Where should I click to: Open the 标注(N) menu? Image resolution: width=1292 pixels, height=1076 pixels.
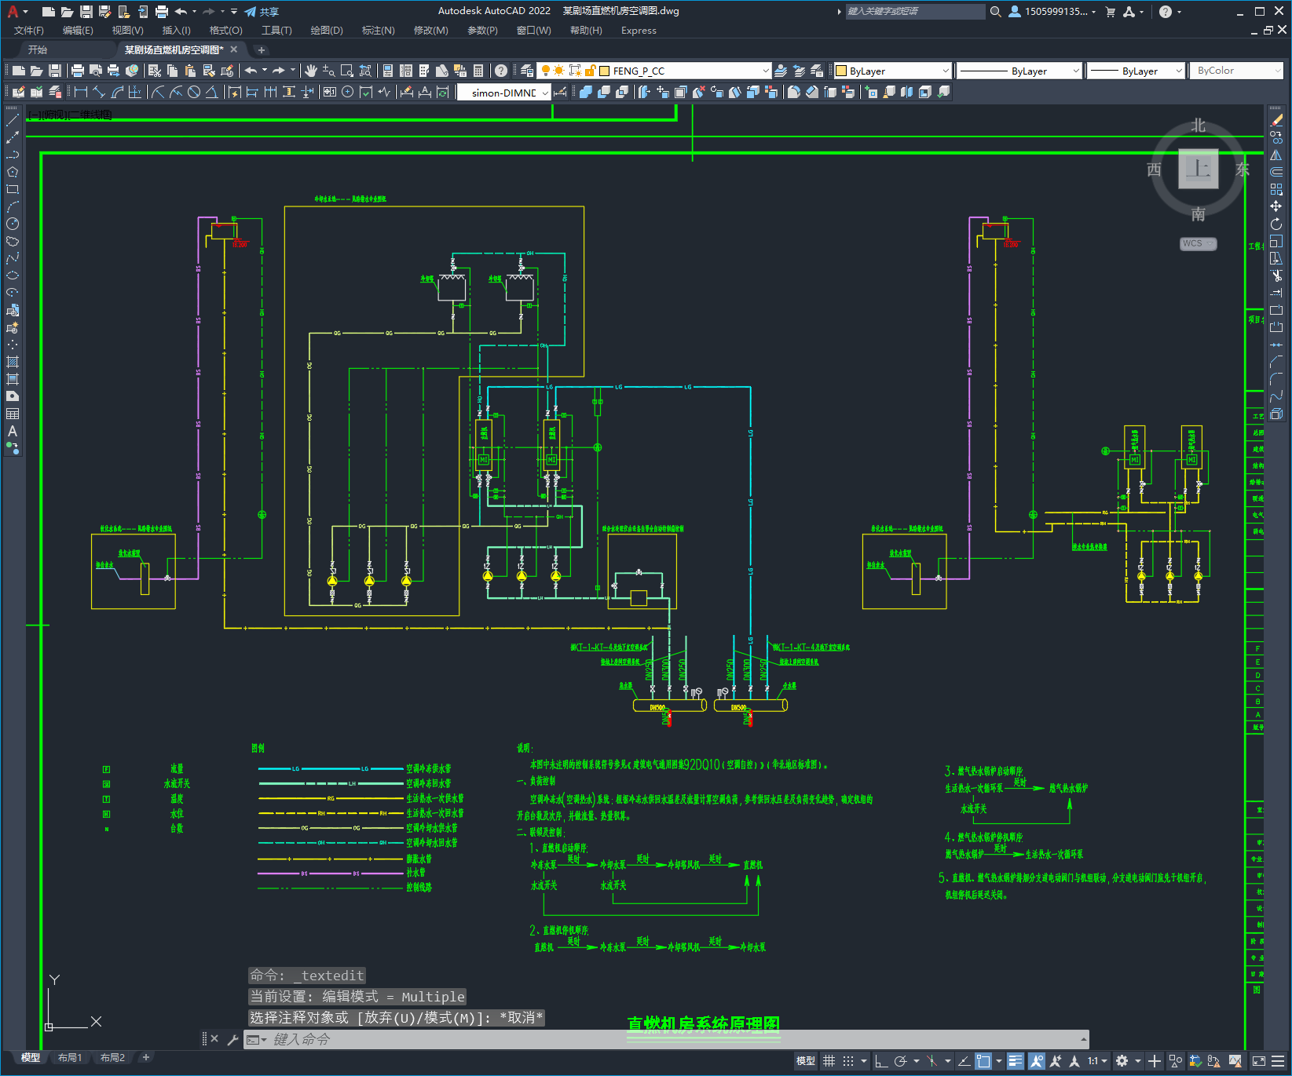click(x=378, y=31)
